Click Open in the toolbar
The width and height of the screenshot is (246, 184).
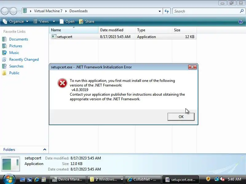click(x=67, y=21)
